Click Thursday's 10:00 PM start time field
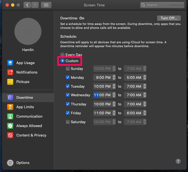Image resolution: width=188 pixels, height=172 pixels. coord(103,104)
